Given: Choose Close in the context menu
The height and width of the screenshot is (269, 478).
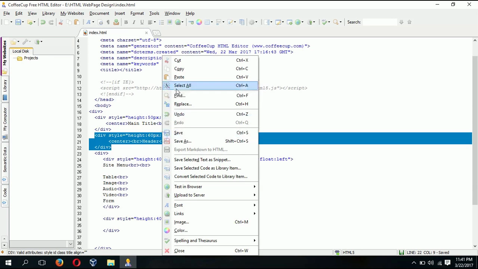Looking at the screenshot, I should [x=210, y=251].
